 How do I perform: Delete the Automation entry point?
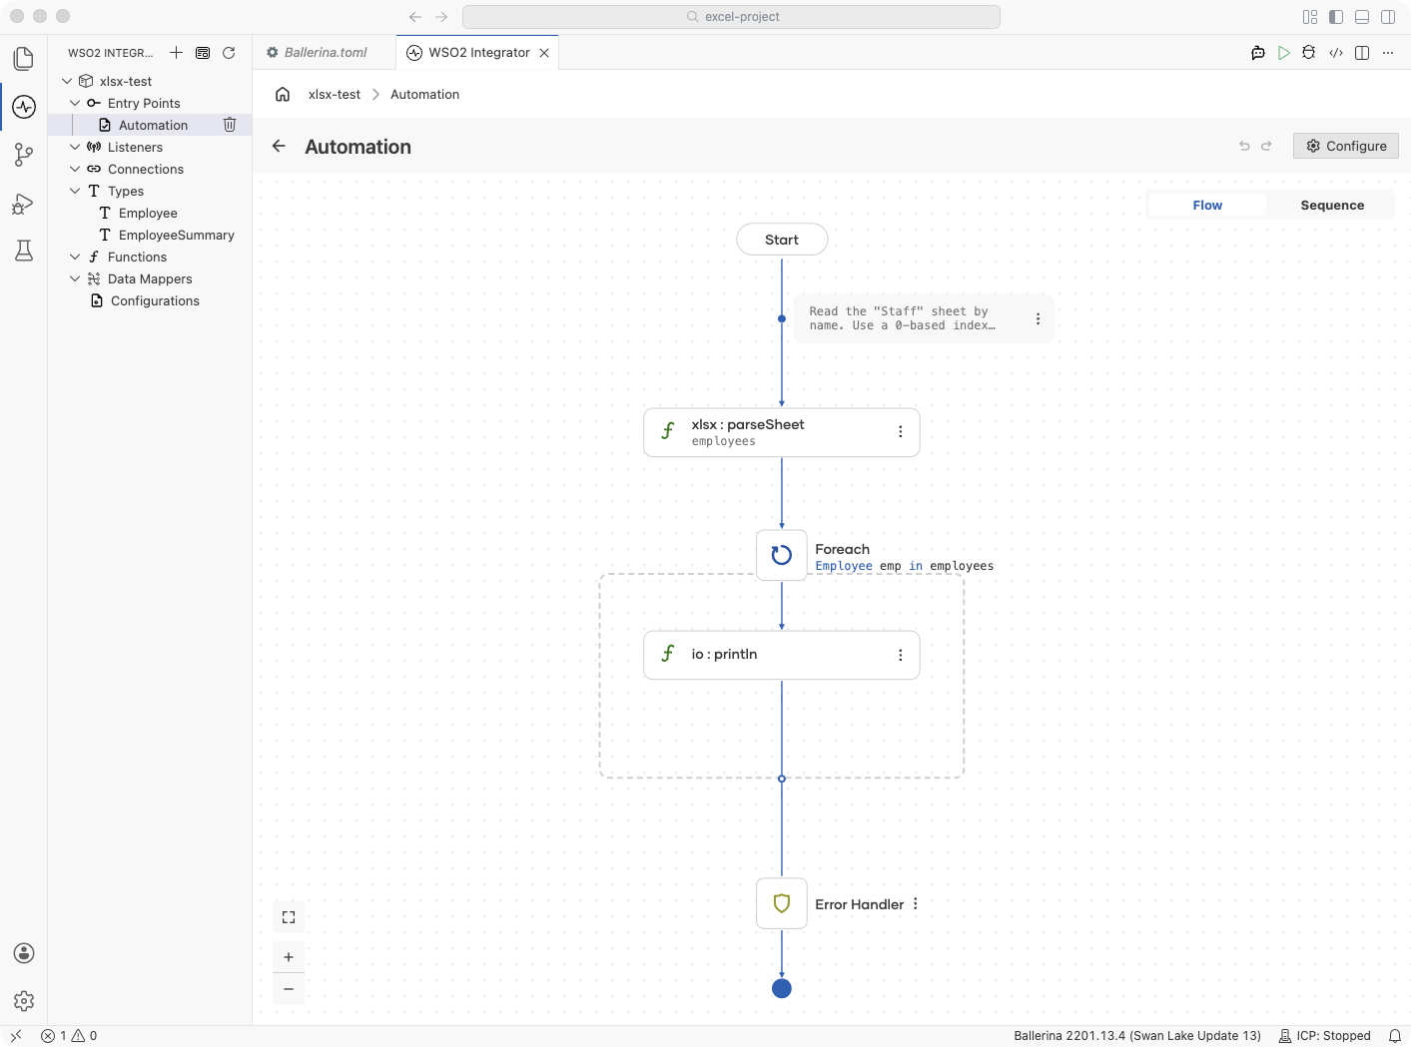(x=230, y=125)
